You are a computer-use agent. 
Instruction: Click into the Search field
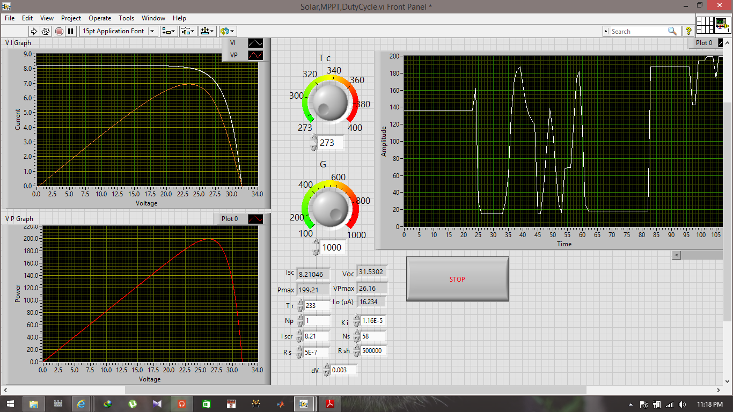[x=639, y=32]
